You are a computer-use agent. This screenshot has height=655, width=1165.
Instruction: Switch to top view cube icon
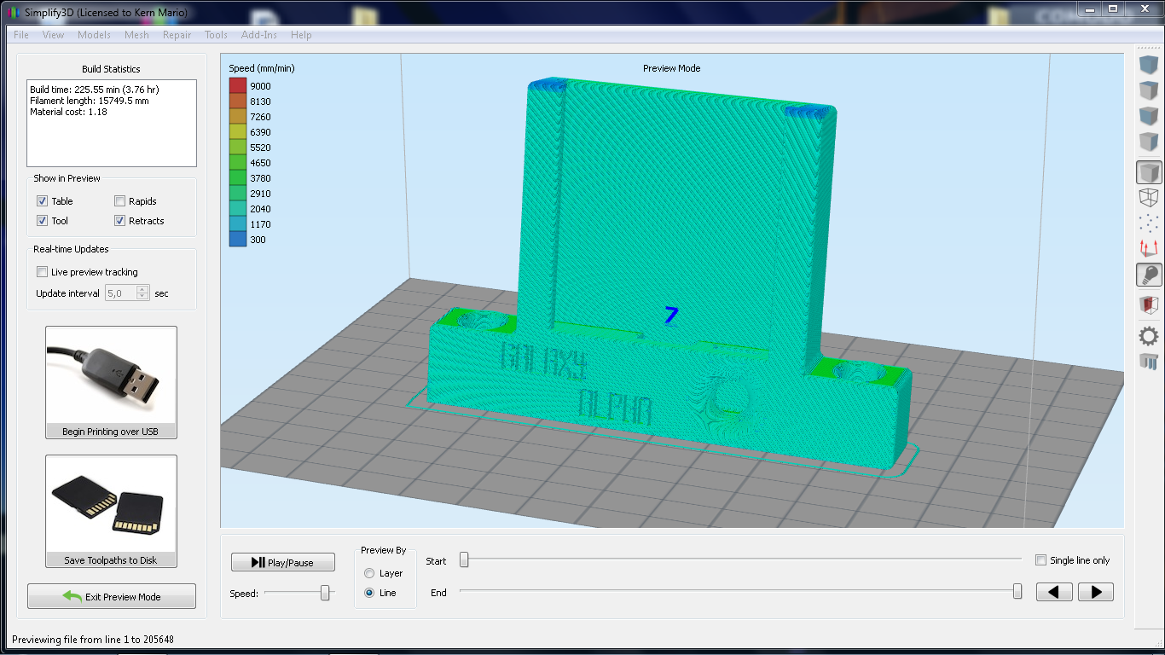click(1149, 90)
